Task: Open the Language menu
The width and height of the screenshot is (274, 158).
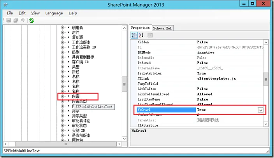Action: pyautogui.click(x=54, y=13)
